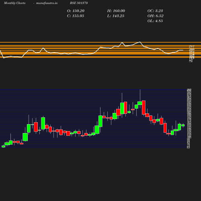Select the close value 'C: 155.05'

76,16
